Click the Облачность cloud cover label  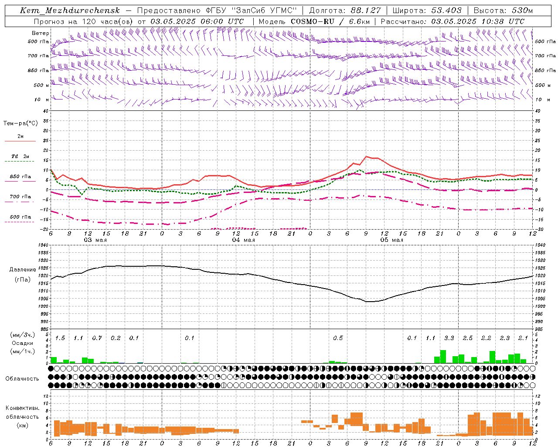click(x=22, y=378)
